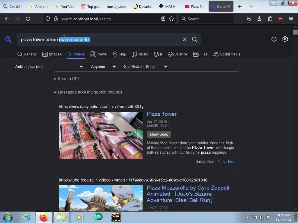298x223 pixels.
Task: Click the insecure connection lock icon
Action: pos(56,19)
